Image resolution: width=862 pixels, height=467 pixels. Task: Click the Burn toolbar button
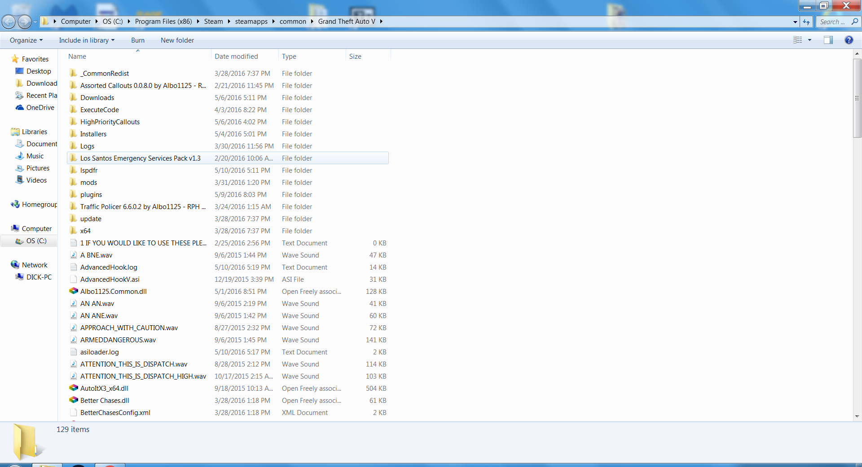tap(138, 40)
